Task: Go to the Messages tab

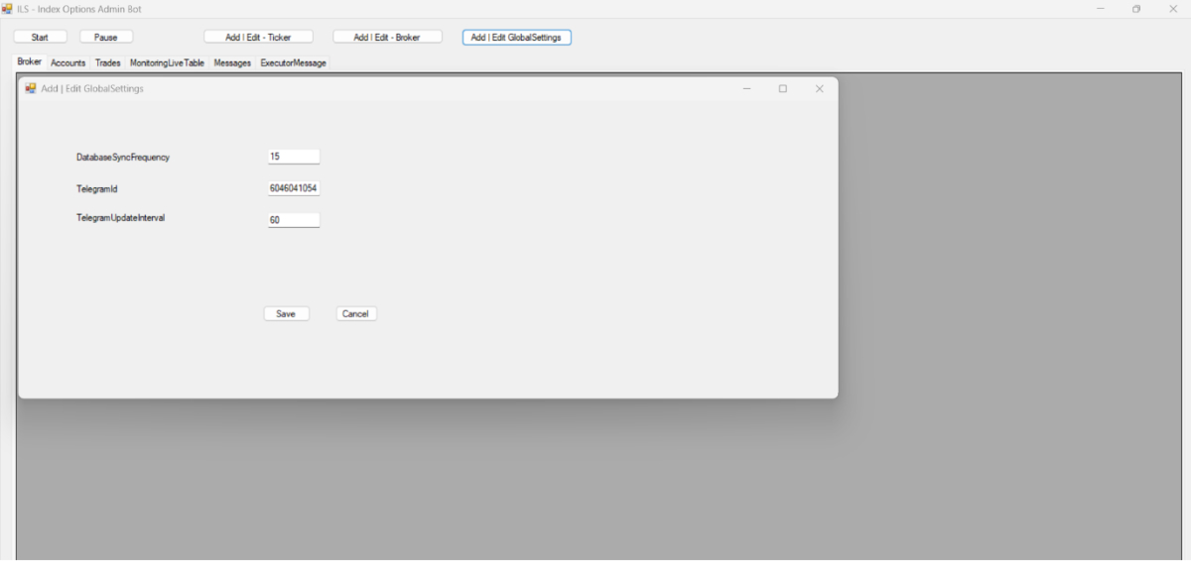Action: pyautogui.click(x=232, y=62)
